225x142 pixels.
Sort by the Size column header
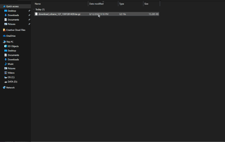146,4
